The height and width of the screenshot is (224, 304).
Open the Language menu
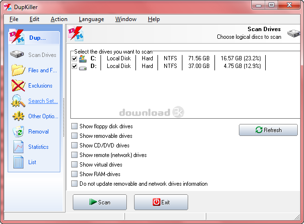[x=91, y=19]
